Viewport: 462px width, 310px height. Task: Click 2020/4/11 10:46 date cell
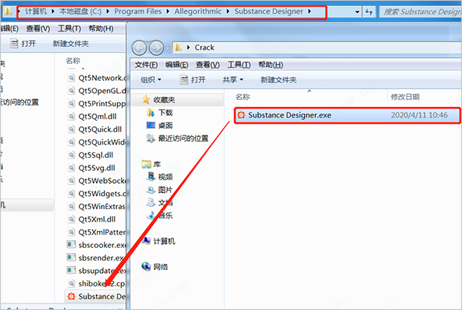point(419,115)
